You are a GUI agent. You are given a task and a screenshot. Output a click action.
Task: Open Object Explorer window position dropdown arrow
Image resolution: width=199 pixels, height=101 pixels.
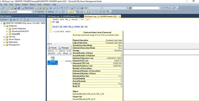40,16
